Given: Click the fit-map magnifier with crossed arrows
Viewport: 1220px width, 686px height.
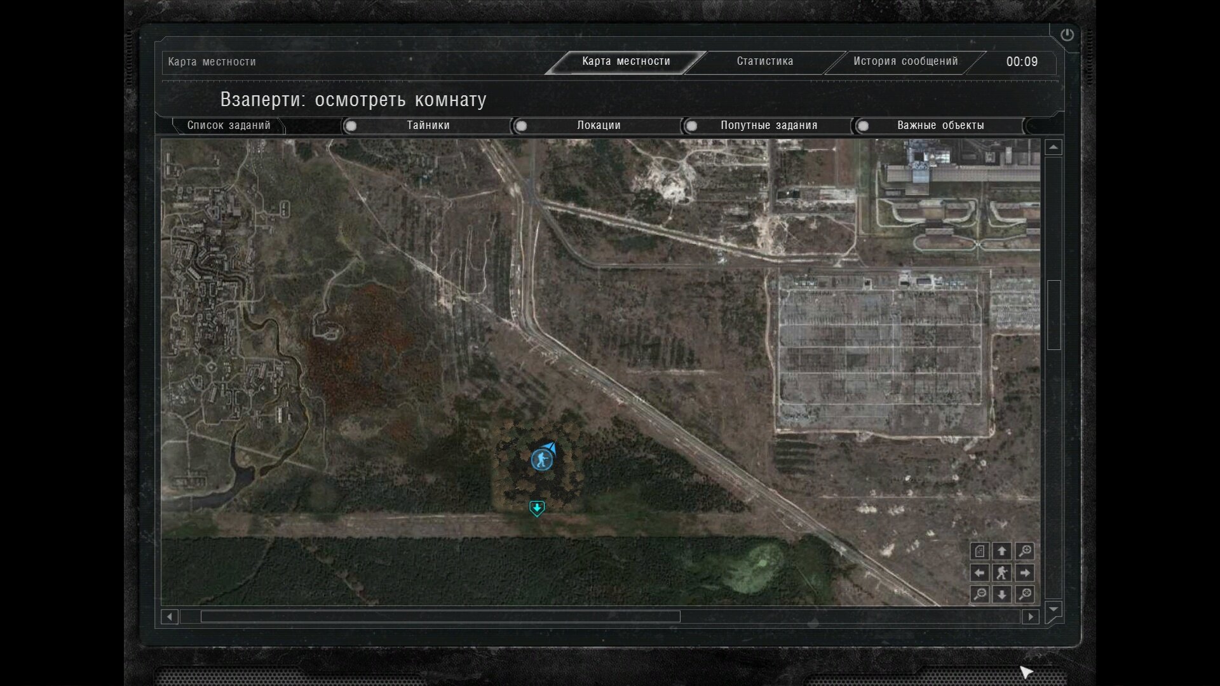Looking at the screenshot, I should (1024, 595).
